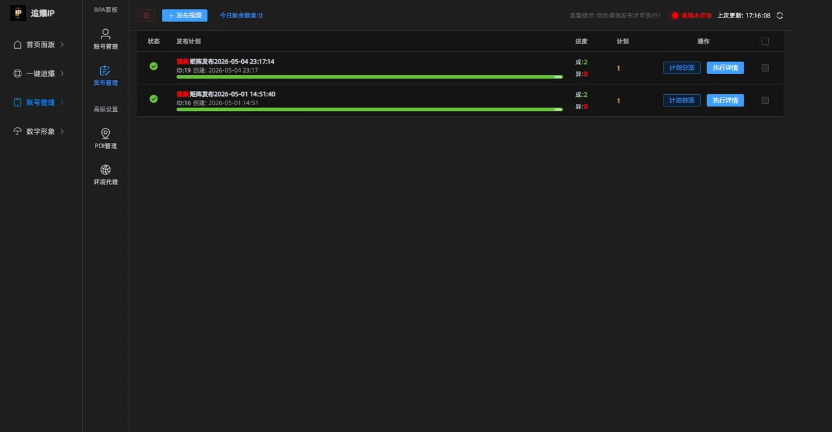
Task: Click the refresh icon beside 上次更新
Action: pyautogui.click(x=780, y=16)
